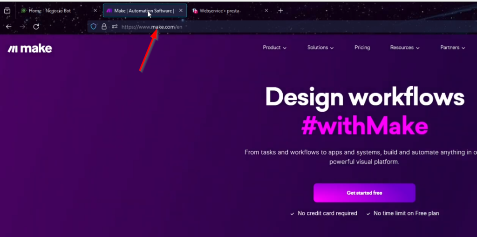Open the tracking protection shield icon
Image resolution: width=477 pixels, height=237 pixels.
click(x=93, y=27)
